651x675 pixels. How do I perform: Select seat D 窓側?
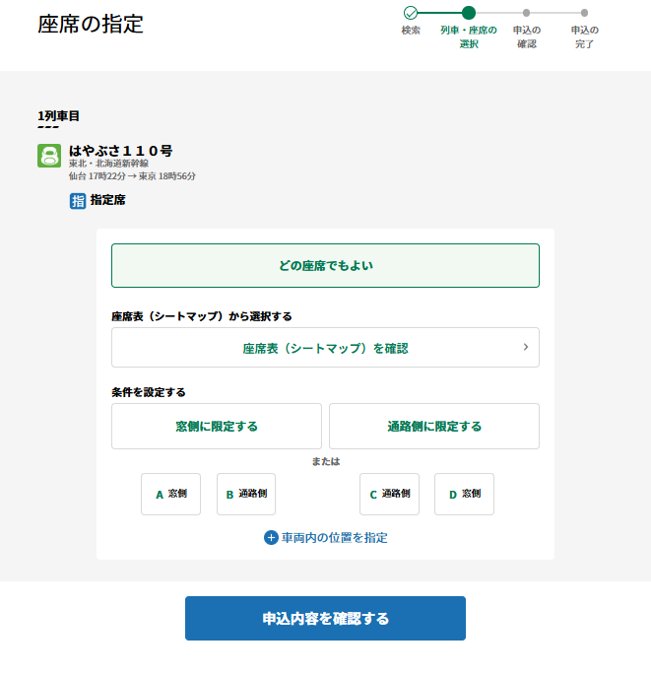(464, 494)
